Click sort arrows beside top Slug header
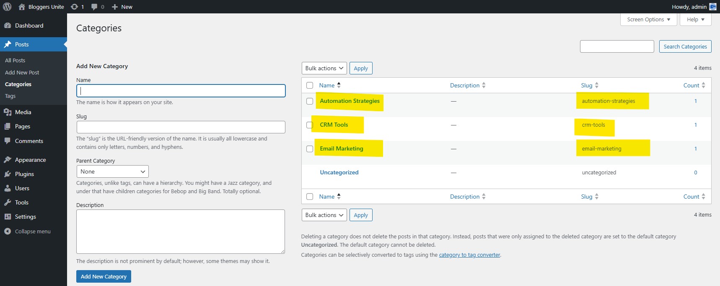720x286 pixels. coord(596,85)
